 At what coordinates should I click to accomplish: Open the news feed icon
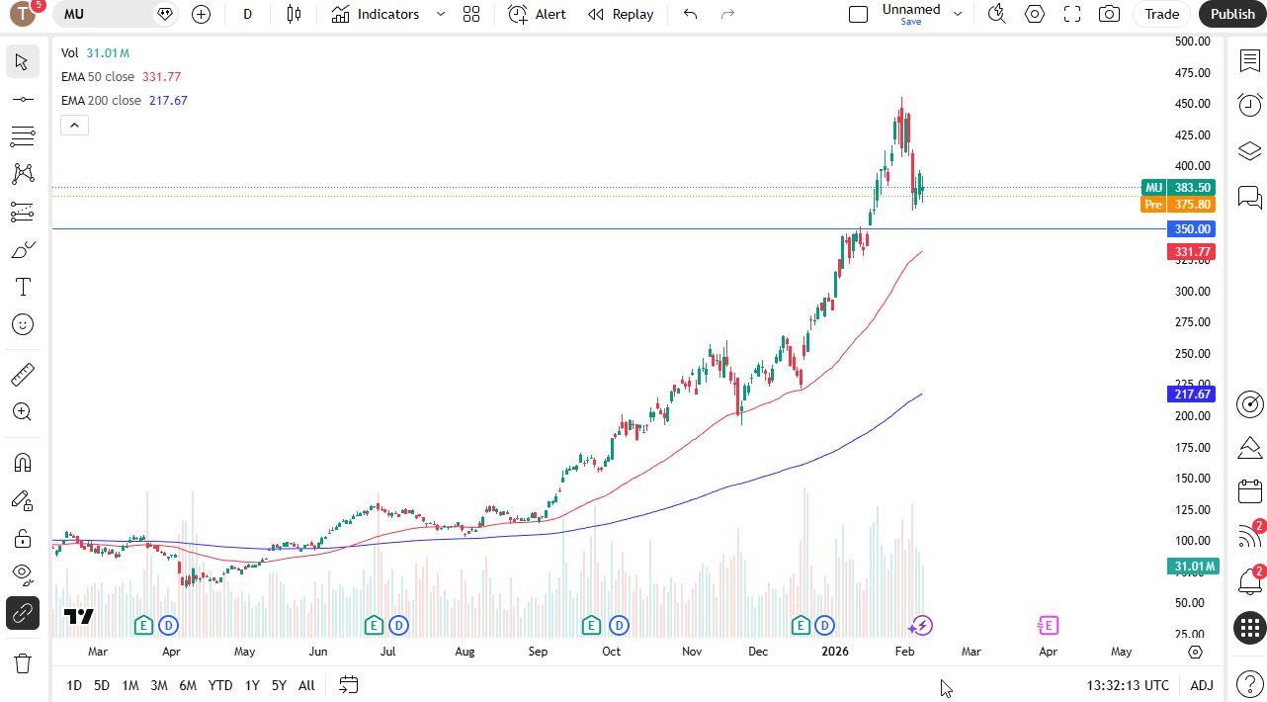1250,536
